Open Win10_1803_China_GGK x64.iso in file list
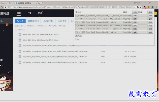Image resolution: width=159 pixels, height=102 pixels. (41, 35)
